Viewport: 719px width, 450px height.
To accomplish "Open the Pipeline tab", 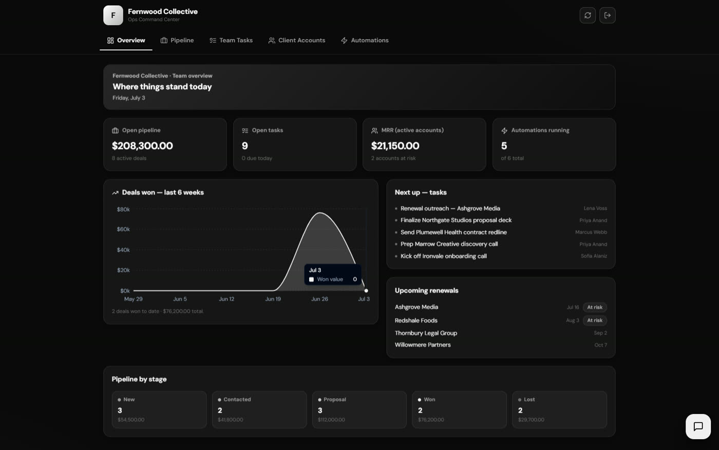I will (177, 40).
